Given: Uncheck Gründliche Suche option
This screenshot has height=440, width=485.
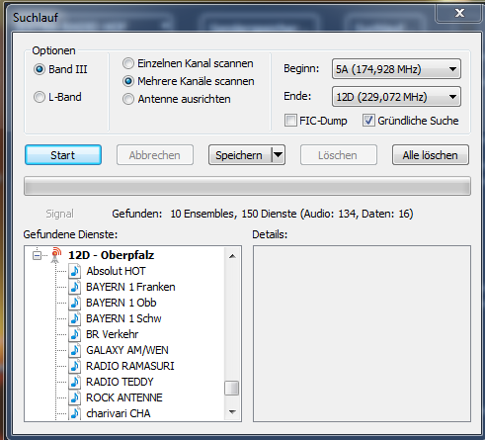Looking at the screenshot, I should pos(368,121).
